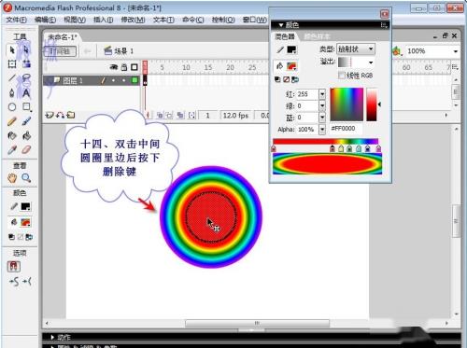Enable the linear RGB checkbox
Image resolution: width=467 pixels, height=348 pixels.
342,76
